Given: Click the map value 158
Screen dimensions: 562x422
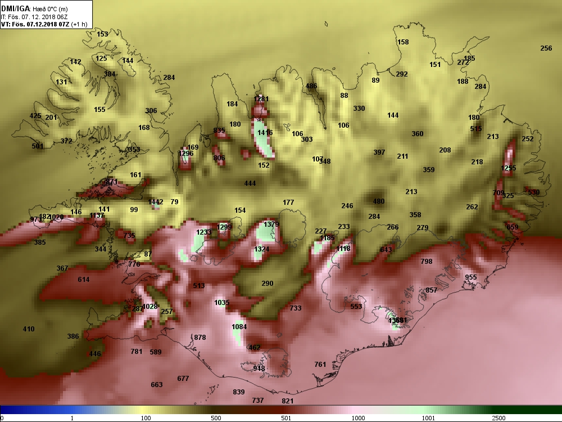Looking at the screenshot, I should (403, 42).
